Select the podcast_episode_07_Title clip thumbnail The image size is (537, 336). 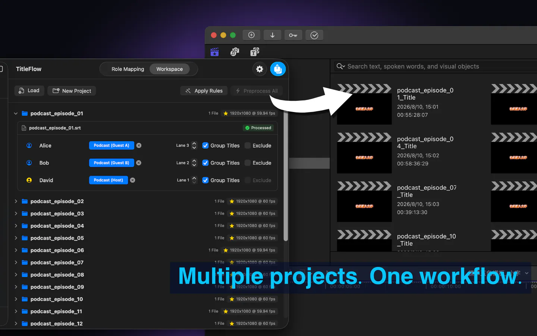tap(364, 202)
